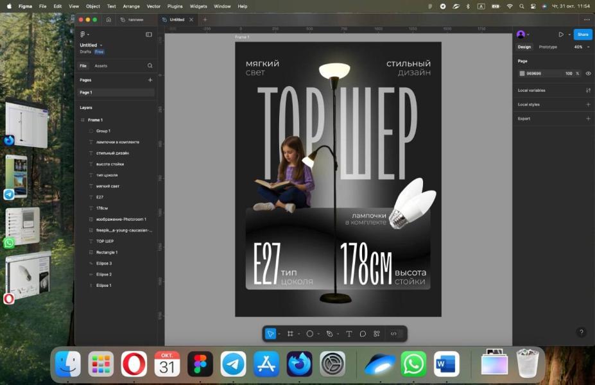595x385 pixels.
Task: Activate the Pen tool
Action: (x=329, y=334)
